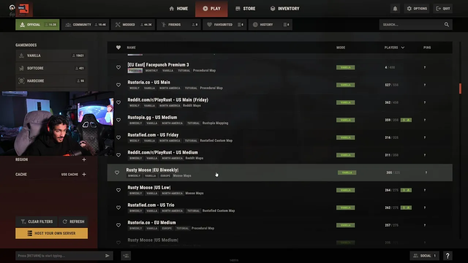Image resolution: width=468 pixels, height=263 pixels.
Task: Filter by Hardcore gamemode
Action: pos(52,81)
